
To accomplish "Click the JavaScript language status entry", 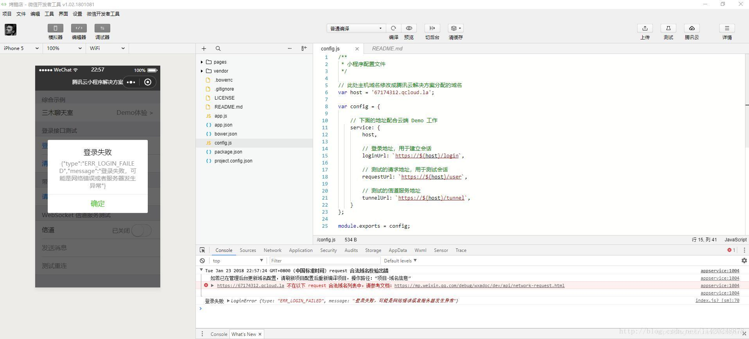I will click(735, 240).
